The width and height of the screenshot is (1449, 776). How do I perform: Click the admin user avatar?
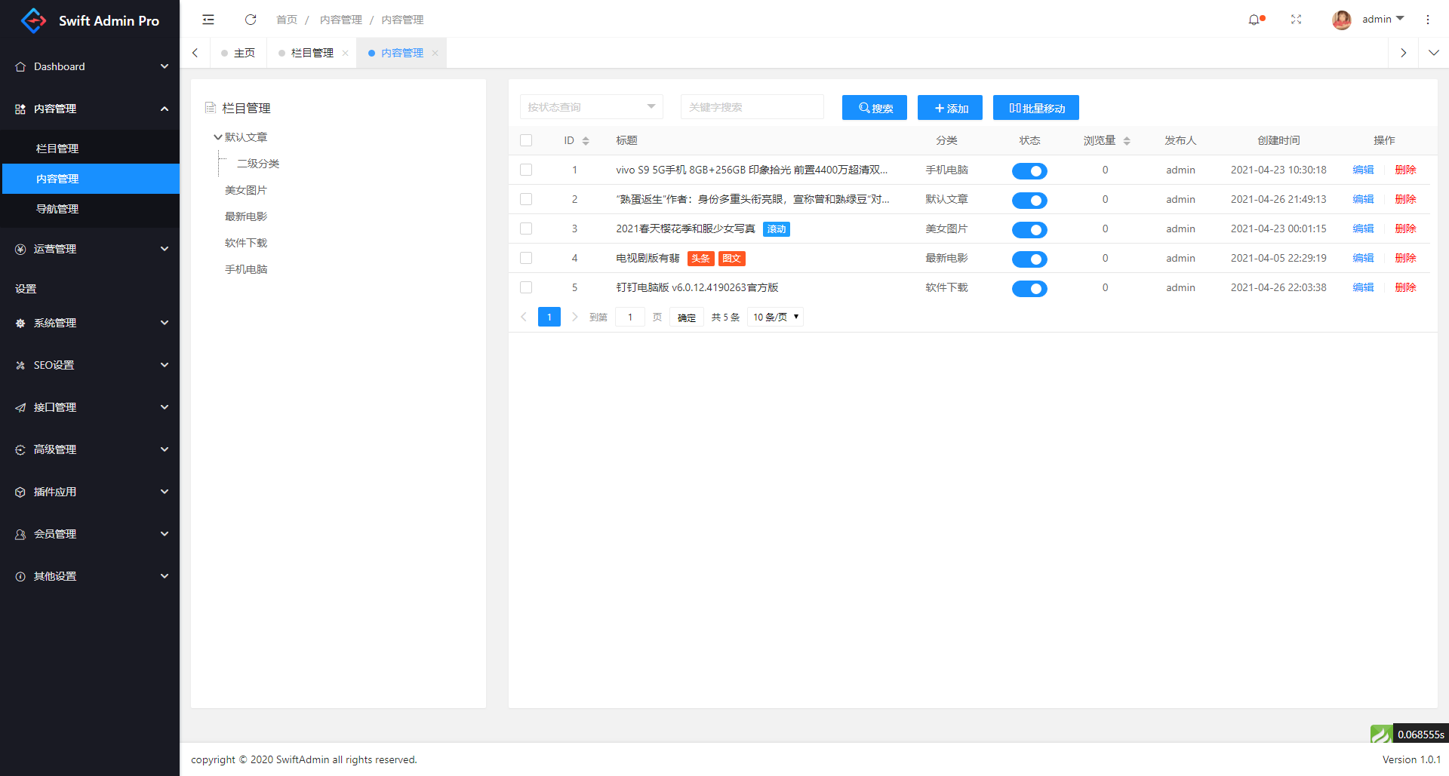pos(1341,20)
